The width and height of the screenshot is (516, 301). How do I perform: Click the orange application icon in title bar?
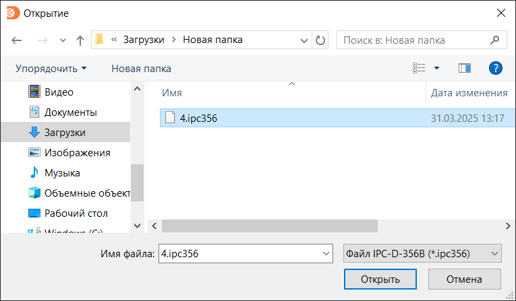(x=13, y=13)
